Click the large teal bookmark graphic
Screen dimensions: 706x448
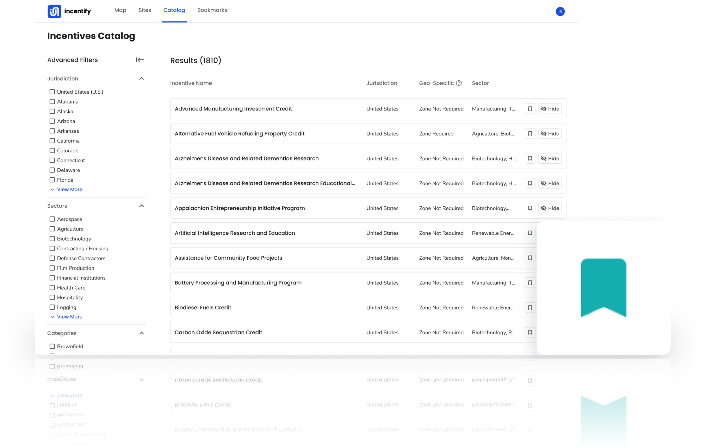(x=603, y=288)
